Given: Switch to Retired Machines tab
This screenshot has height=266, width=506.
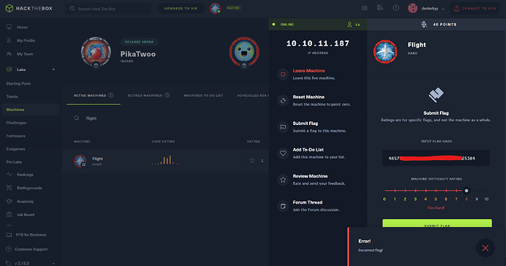Looking at the screenshot, I should pyautogui.click(x=145, y=96).
